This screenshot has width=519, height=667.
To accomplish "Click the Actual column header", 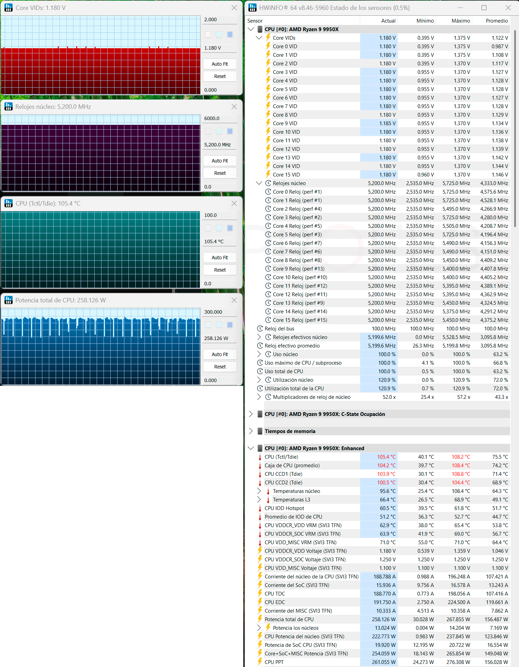I will tap(379, 21).
